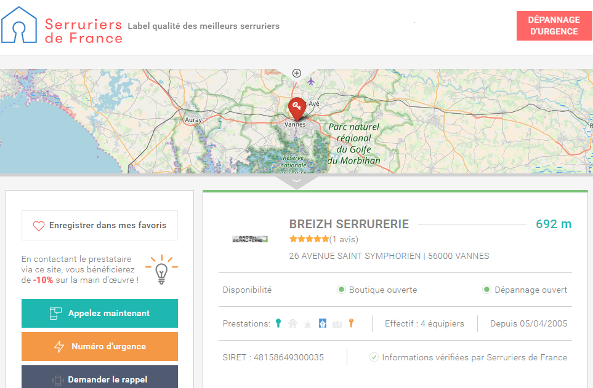This screenshot has height=388, width=593.
Task: Click the Depuis 05/04/2005 text
Action: point(529,323)
